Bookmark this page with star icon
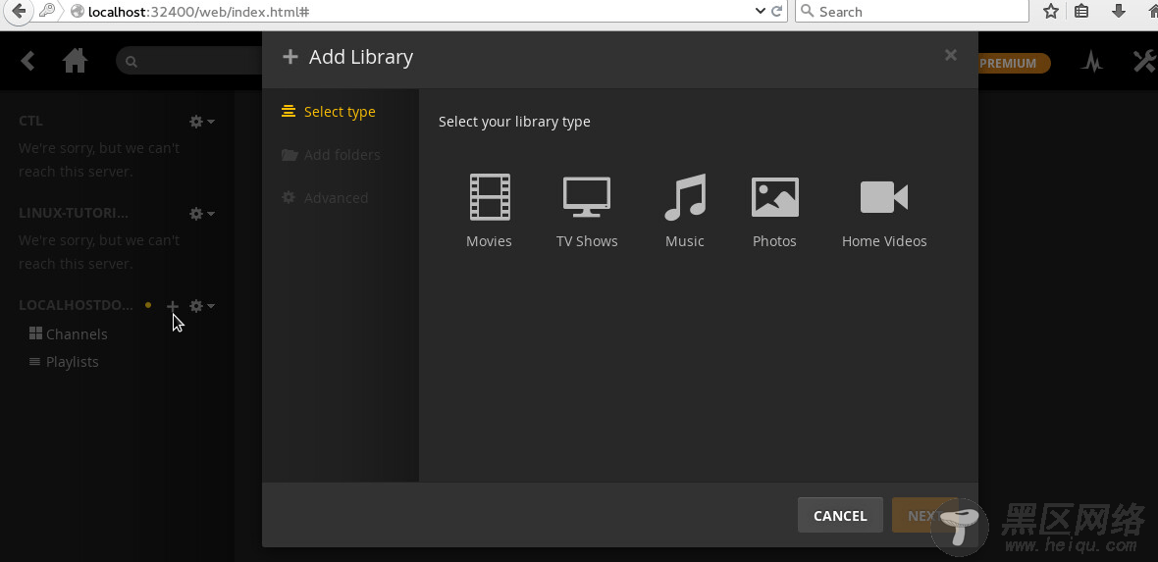Viewport: 1158px width, 562px height. (1051, 11)
